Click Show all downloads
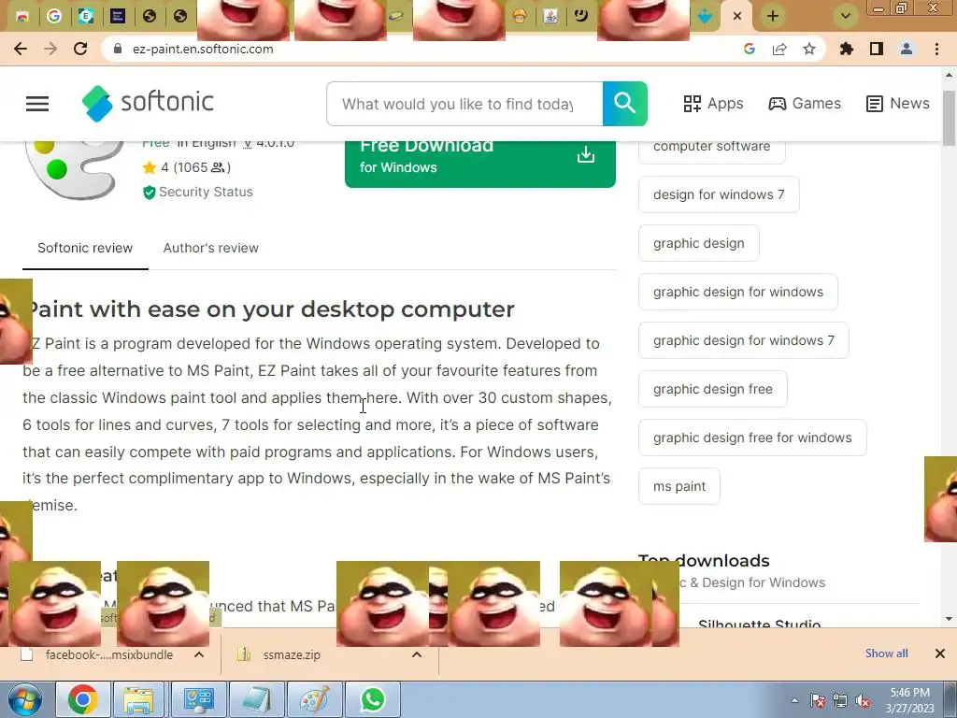 (x=886, y=653)
